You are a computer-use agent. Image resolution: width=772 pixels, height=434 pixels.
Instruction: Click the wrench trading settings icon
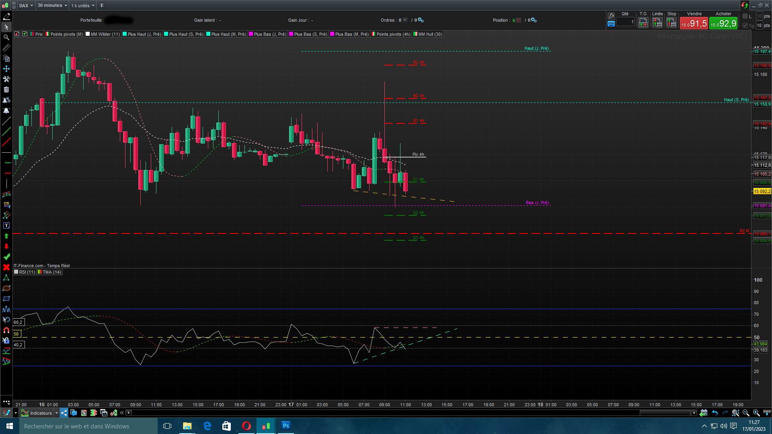click(611, 16)
